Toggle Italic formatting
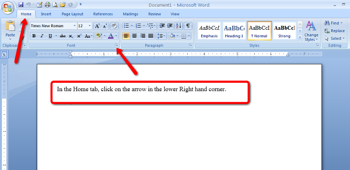The width and height of the screenshot is (350, 170). click(x=42, y=36)
